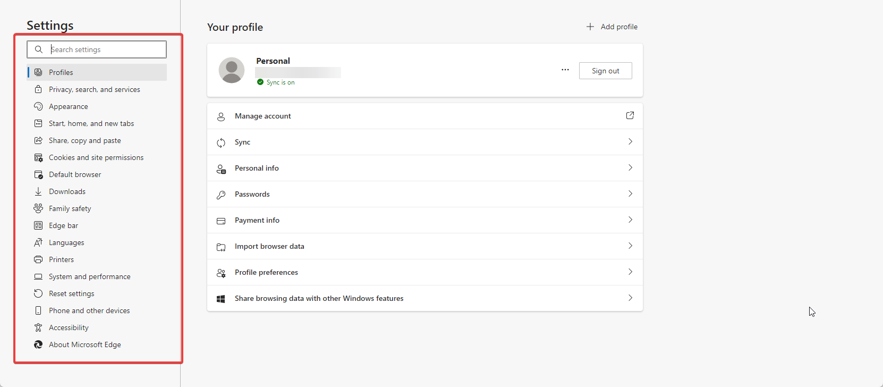This screenshot has width=883, height=387.
Task: Click the magnifier icon in search settings
Action: [x=39, y=49]
